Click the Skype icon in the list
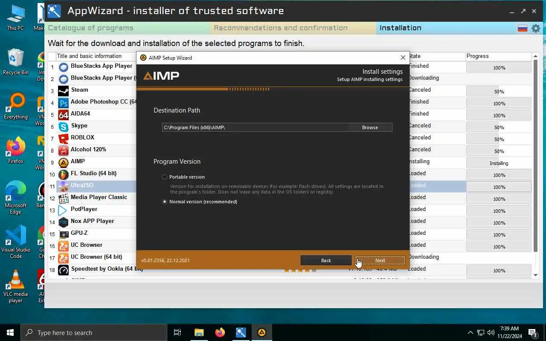 pyautogui.click(x=64, y=127)
